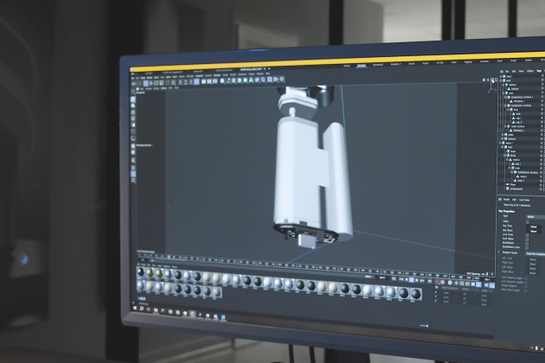Select the gold material sphere thumbnail

[x=151, y=274]
